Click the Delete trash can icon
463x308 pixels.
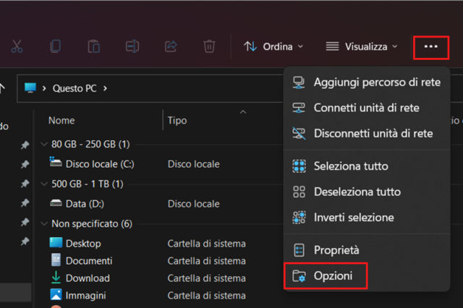[x=209, y=46]
